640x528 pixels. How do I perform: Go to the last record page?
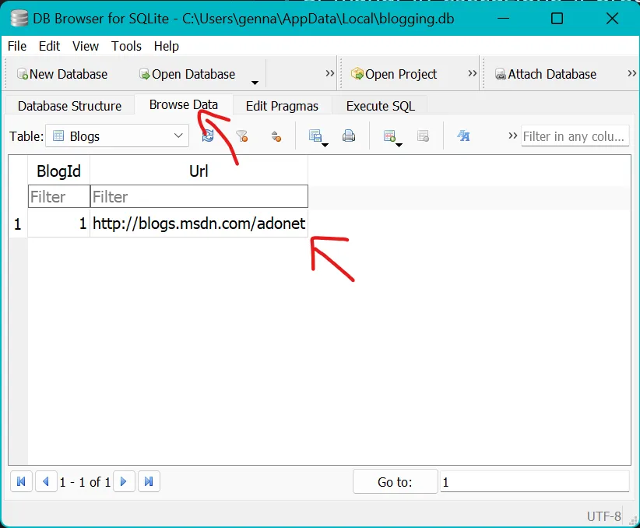[x=149, y=481]
